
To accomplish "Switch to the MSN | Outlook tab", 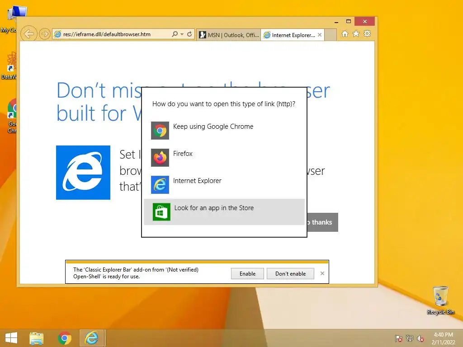I will [229, 35].
